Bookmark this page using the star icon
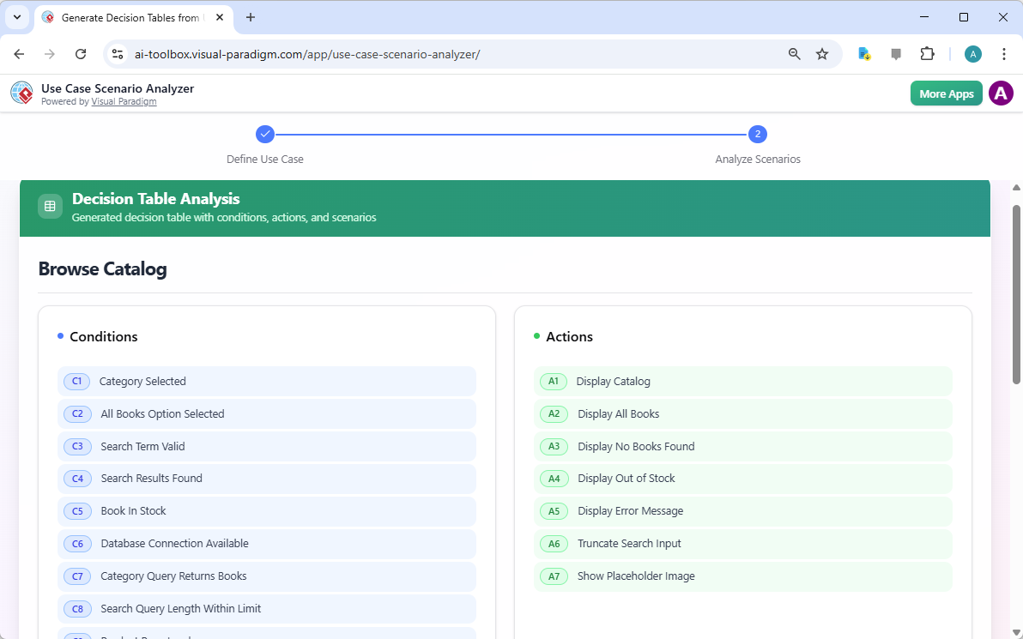This screenshot has width=1023, height=639. (x=822, y=53)
